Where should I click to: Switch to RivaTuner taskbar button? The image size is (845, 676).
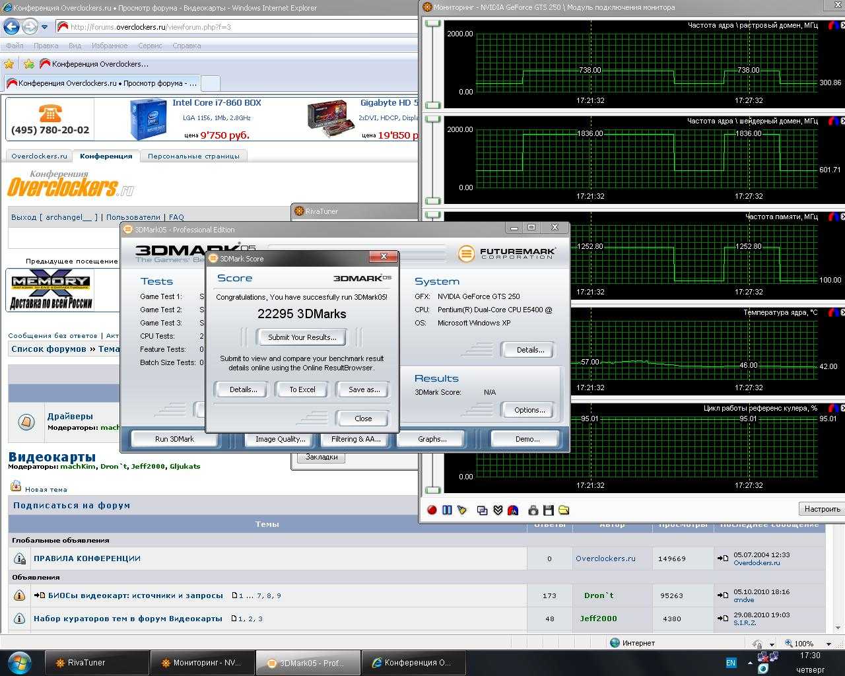[x=97, y=663]
